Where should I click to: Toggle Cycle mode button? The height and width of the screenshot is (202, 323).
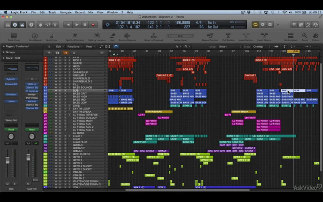tap(256, 25)
